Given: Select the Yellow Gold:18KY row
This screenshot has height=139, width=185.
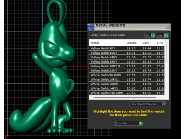Looking at the screenshot, I should tap(127, 62).
